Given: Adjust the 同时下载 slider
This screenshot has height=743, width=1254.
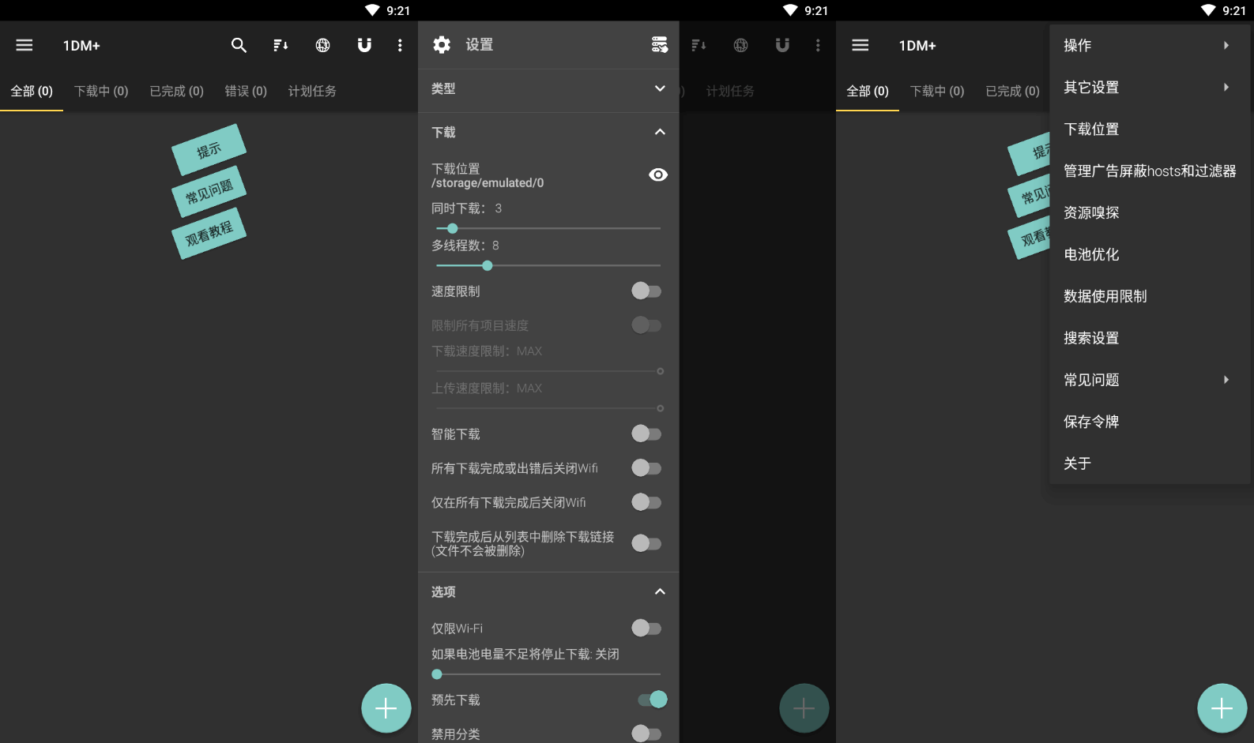Looking at the screenshot, I should [548, 228].
